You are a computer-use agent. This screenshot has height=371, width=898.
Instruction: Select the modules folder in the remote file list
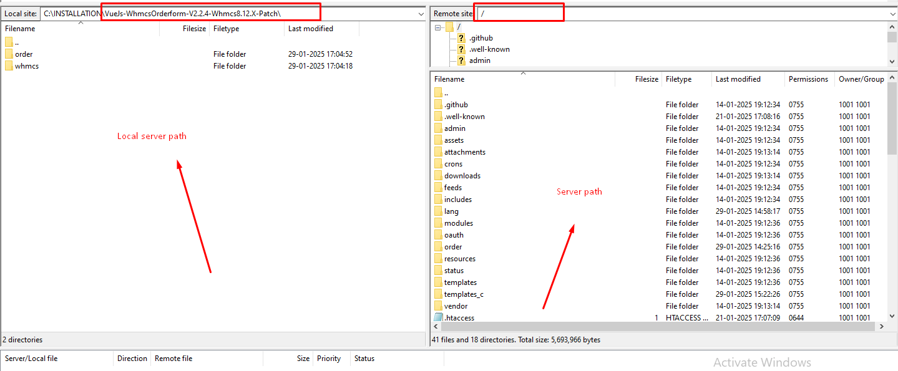click(x=458, y=223)
